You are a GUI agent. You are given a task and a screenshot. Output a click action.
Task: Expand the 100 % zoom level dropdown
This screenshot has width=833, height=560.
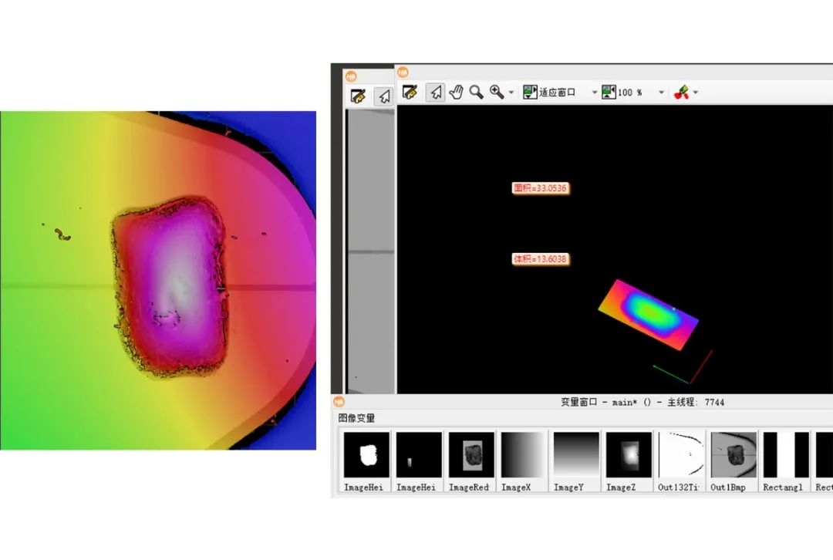[661, 93]
